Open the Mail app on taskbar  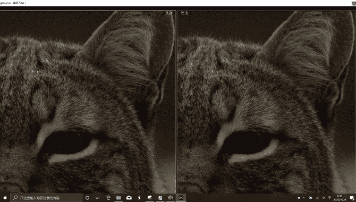tap(129, 198)
